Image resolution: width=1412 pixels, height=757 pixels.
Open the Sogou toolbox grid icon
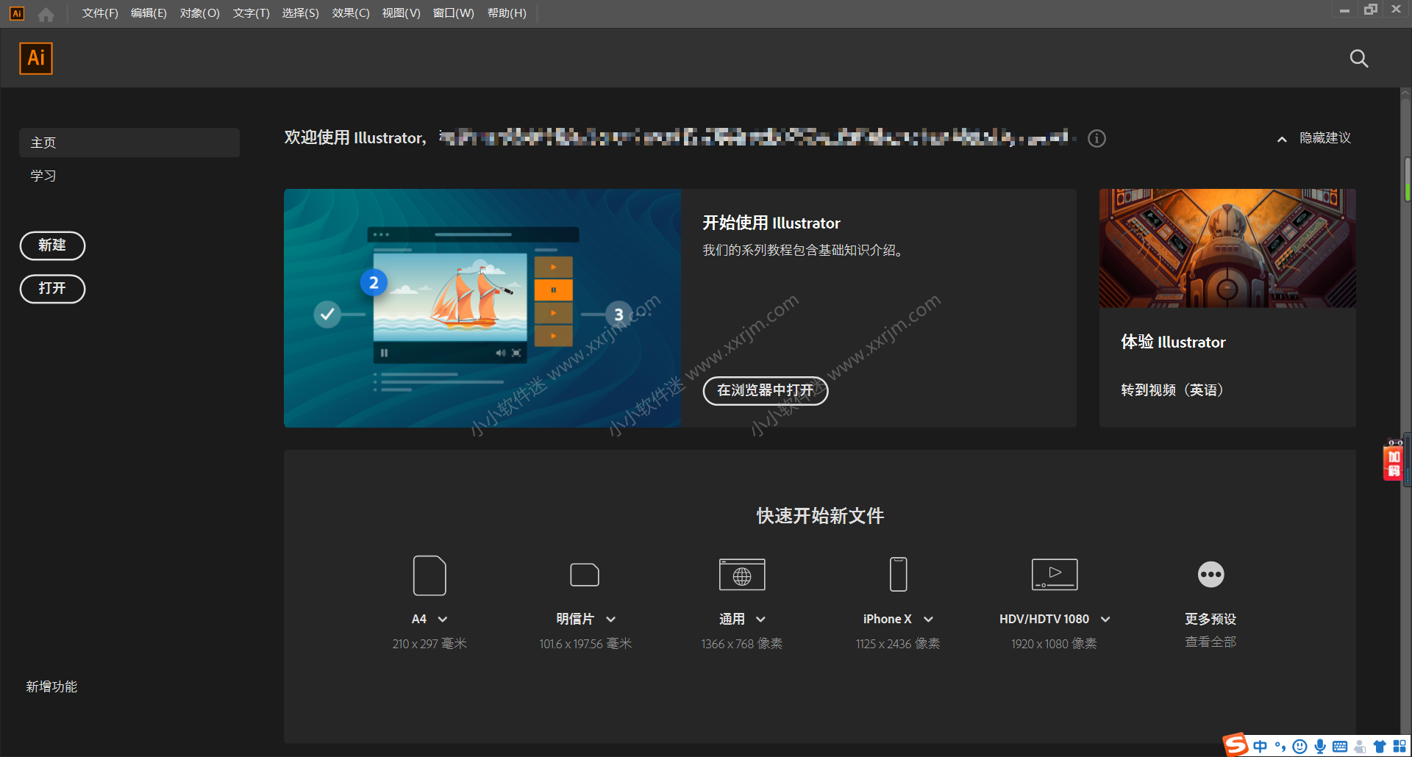(x=1399, y=747)
